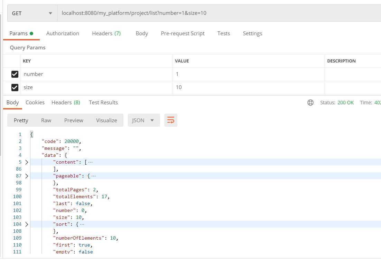The image size is (381, 260).
Task: Select the Preview view button
Action: pos(74,120)
